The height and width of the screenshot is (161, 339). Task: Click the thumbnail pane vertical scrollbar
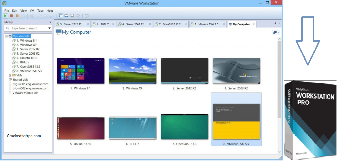click(x=279, y=95)
